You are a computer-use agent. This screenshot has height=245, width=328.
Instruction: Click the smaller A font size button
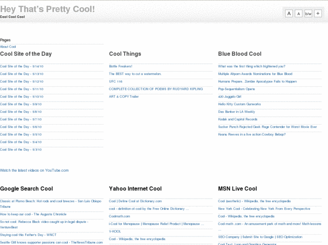coord(299,13)
